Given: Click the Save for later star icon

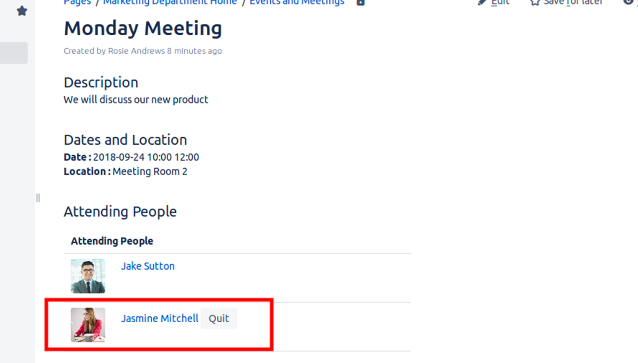Looking at the screenshot, I should pyautogui.click(x=535, y=2).
